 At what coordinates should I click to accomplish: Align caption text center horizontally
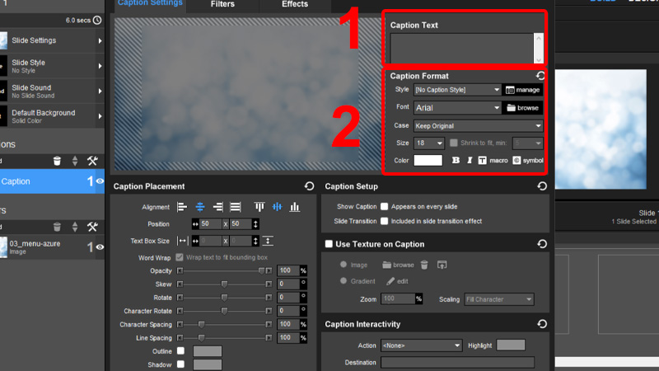pyautogui.click(x=200, y=207)
